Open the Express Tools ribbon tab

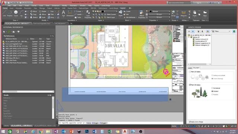72,8
